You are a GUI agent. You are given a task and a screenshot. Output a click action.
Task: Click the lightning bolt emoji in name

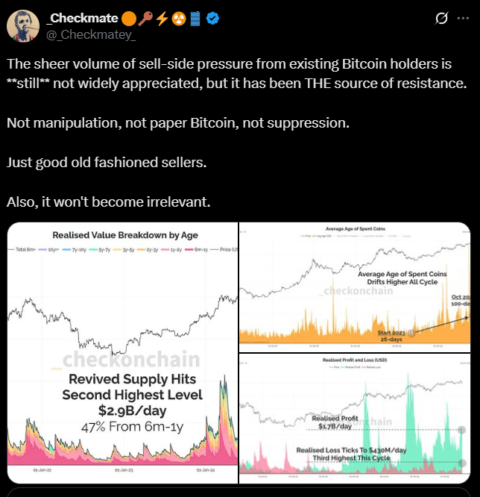click(160, 18)
